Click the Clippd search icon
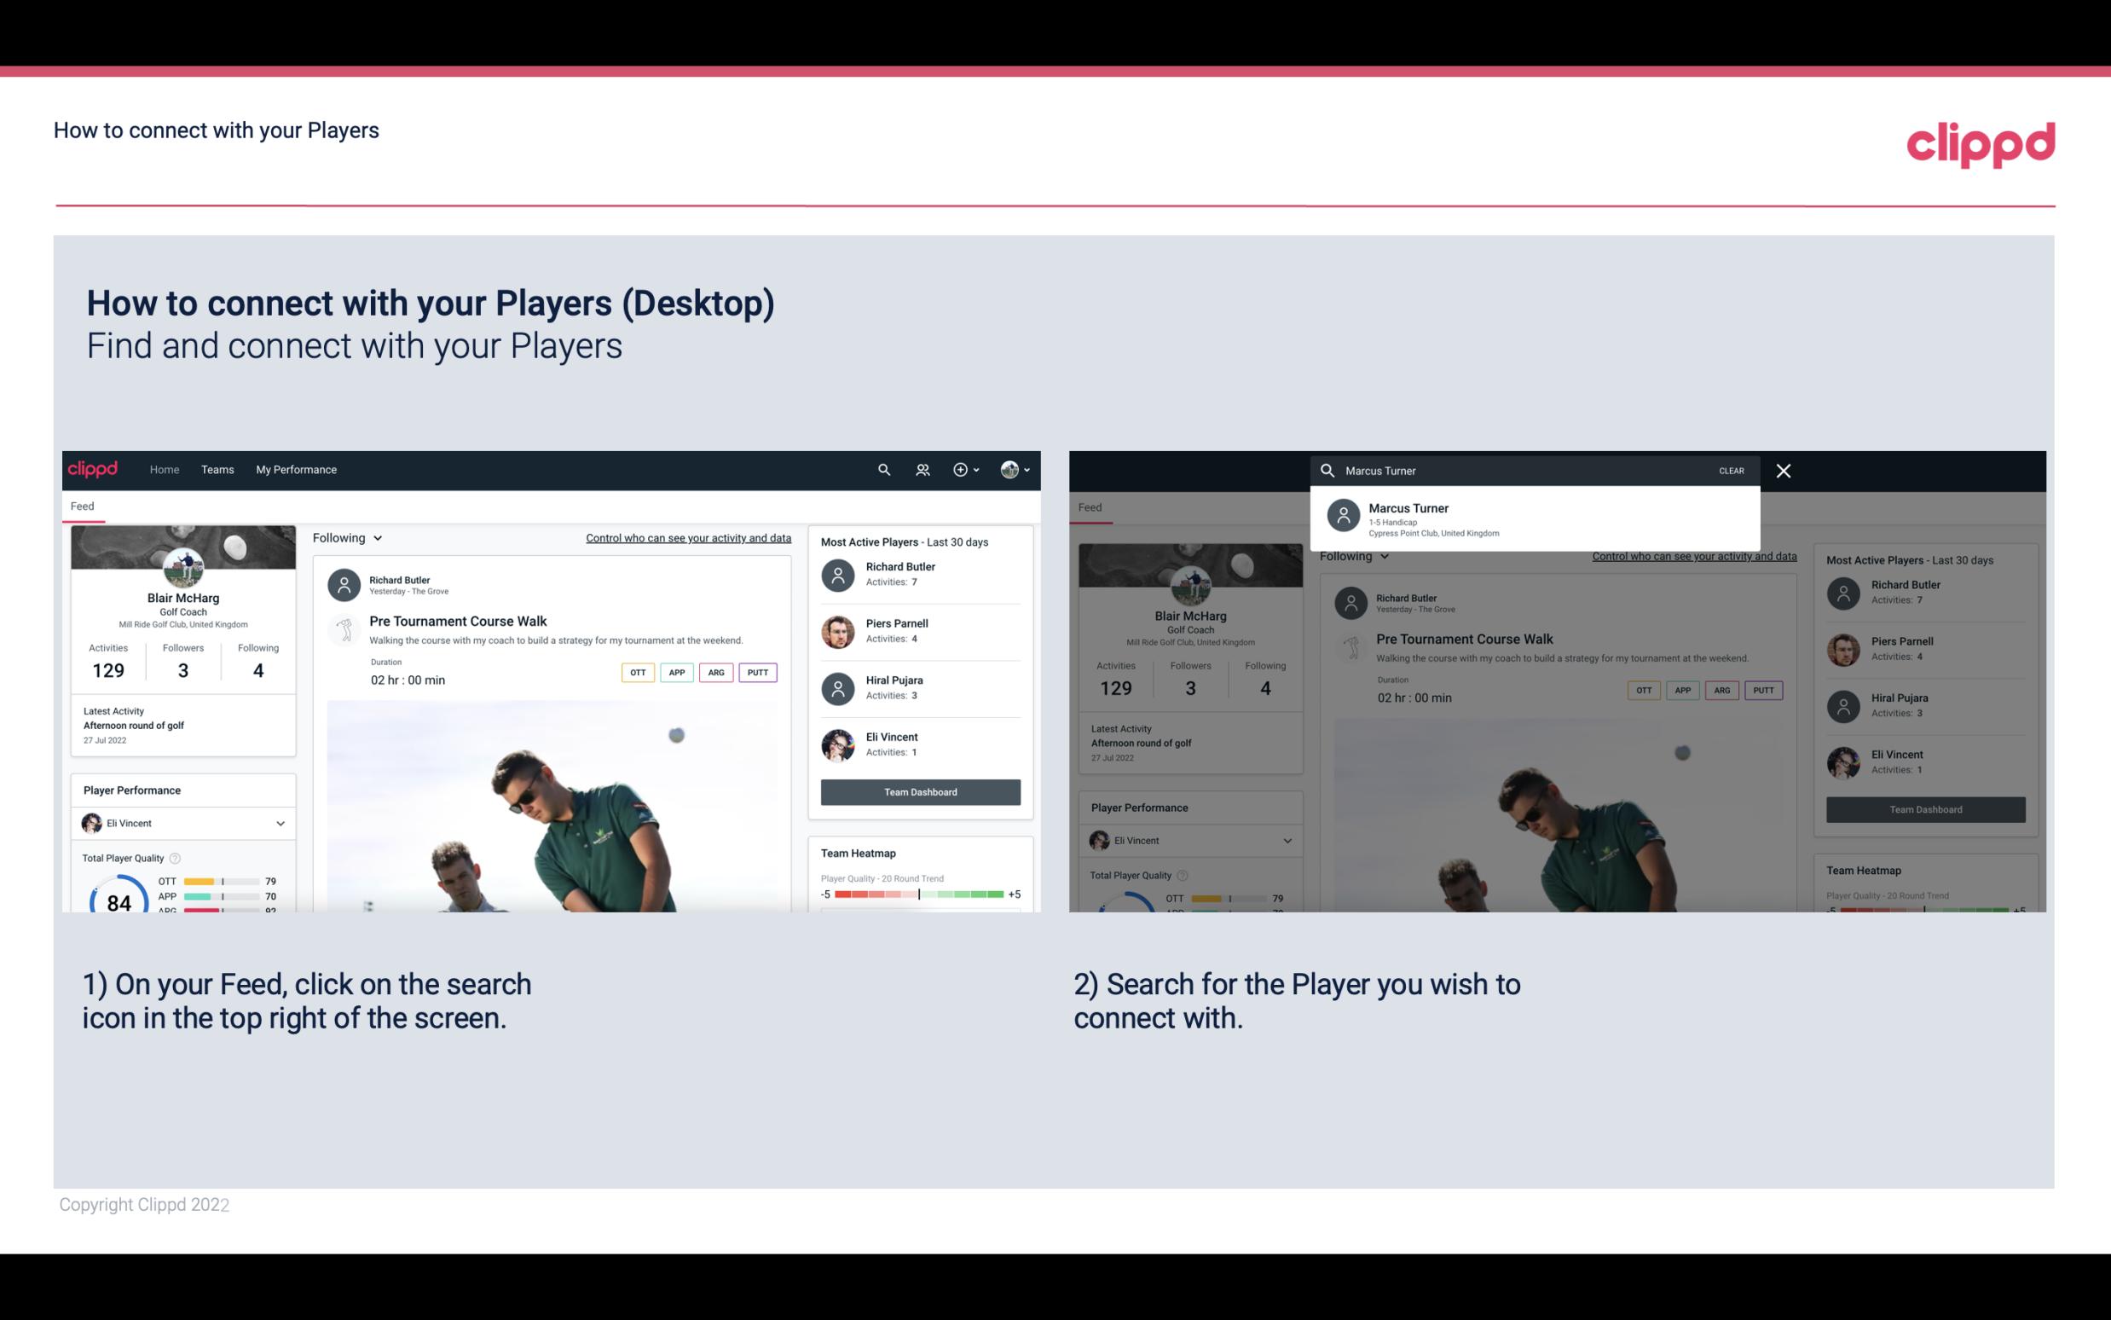 click(x=883, y=468)
